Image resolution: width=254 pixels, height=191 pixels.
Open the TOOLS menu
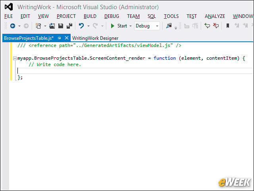tap(171, 16)
